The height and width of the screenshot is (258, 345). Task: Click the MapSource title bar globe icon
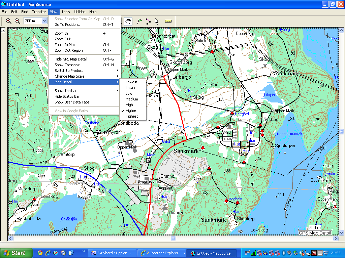click(x=3, y=4)
